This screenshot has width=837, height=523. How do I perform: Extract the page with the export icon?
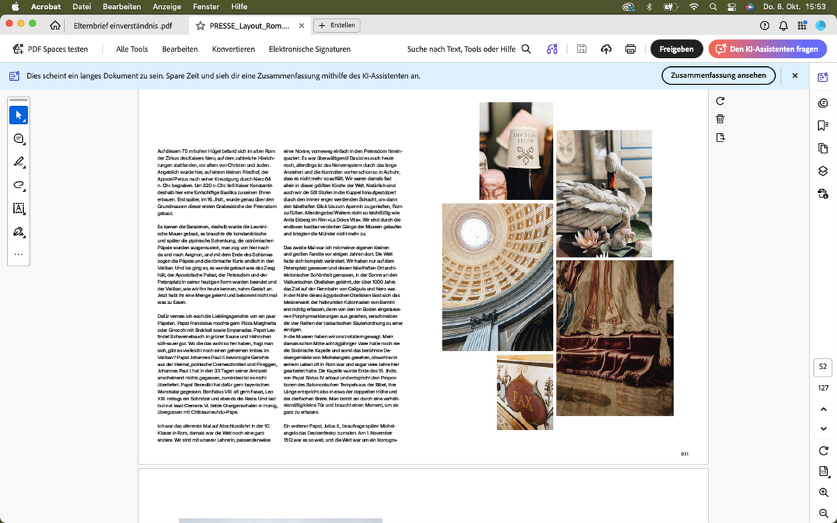(721, 137)
